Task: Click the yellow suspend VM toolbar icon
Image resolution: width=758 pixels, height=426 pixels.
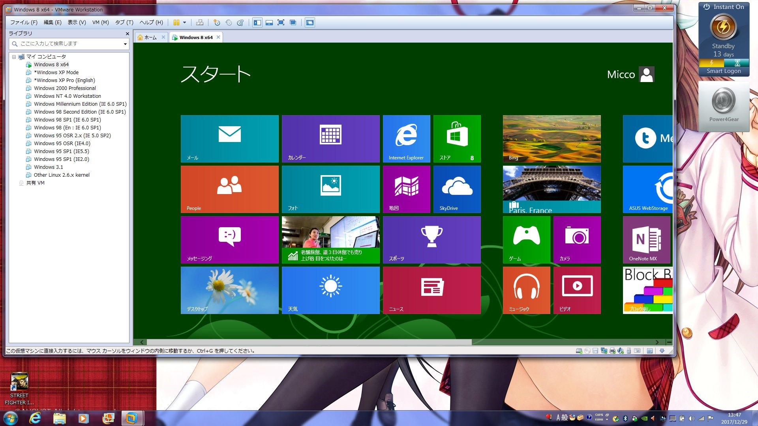Action: (176, 22)
